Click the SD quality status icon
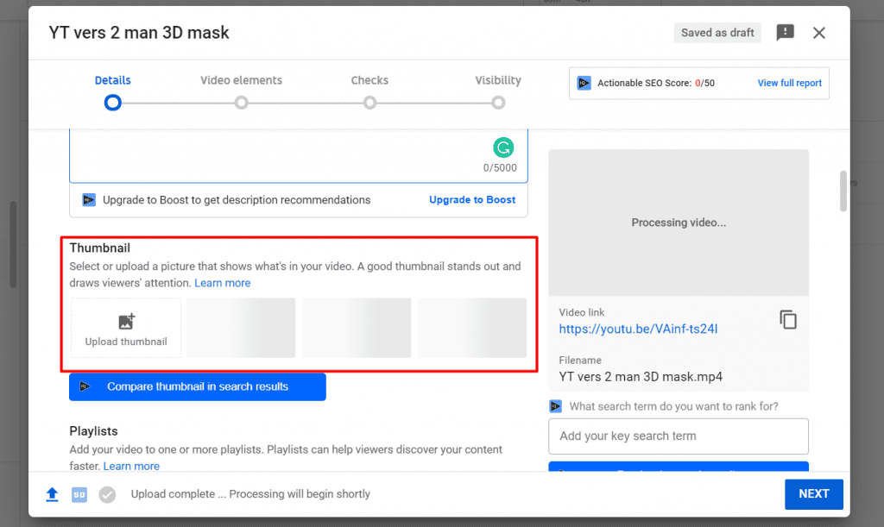Viewport: 884px width, 527px height. coord(79,494)
